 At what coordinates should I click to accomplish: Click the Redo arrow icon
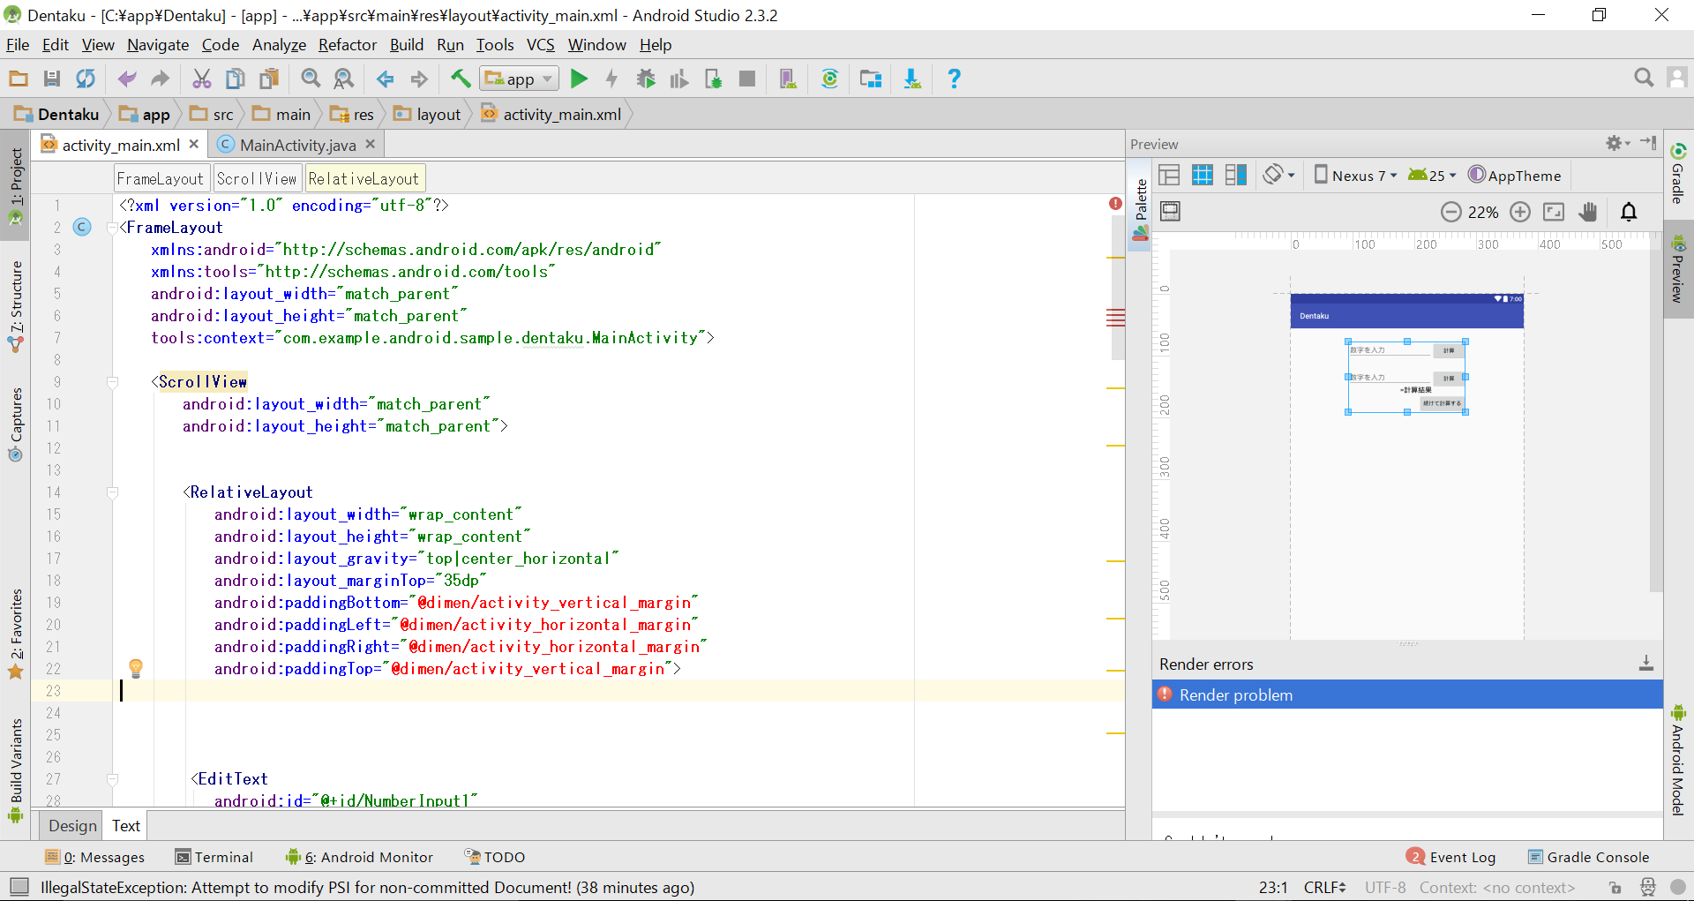(160, 79)
